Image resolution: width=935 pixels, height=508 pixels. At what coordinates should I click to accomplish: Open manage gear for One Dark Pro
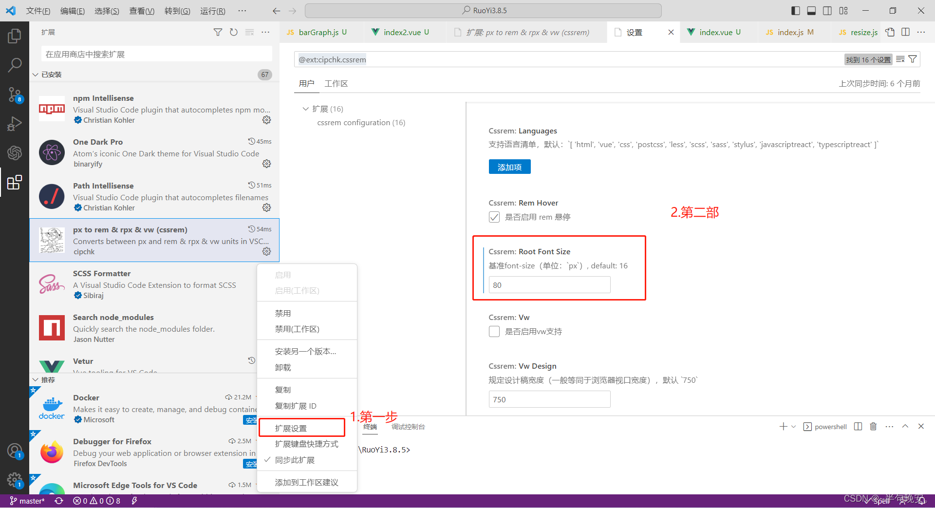click(x=266, y=164)
